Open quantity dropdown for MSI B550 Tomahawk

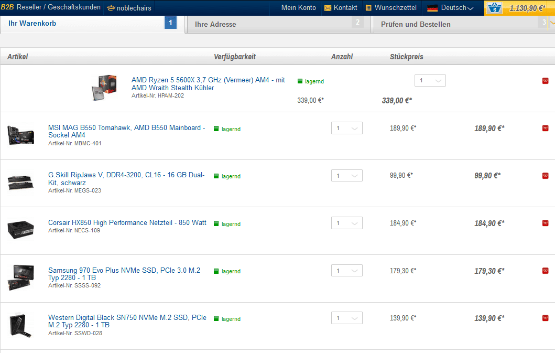(347, 129)
